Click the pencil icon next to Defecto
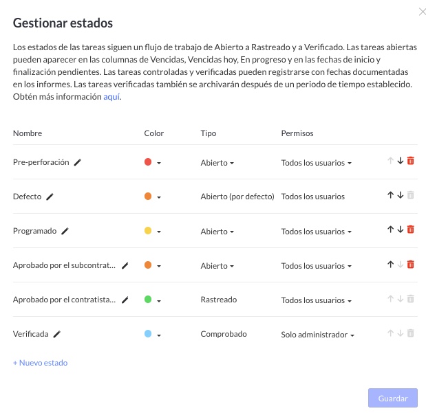The image size is (426, 413). [x=50, y=197]
